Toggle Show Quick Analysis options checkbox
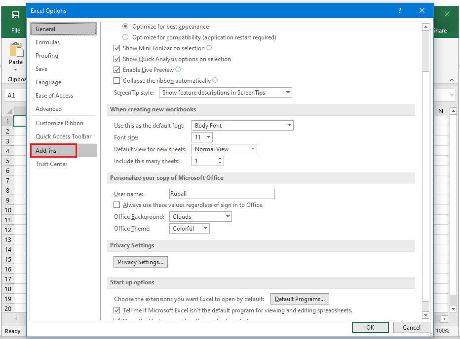This screenshot has width=460, height=339. (x=117, y=59)
